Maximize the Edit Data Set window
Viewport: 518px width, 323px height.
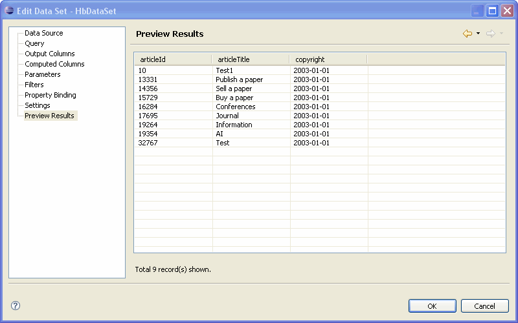pos(492,10)
